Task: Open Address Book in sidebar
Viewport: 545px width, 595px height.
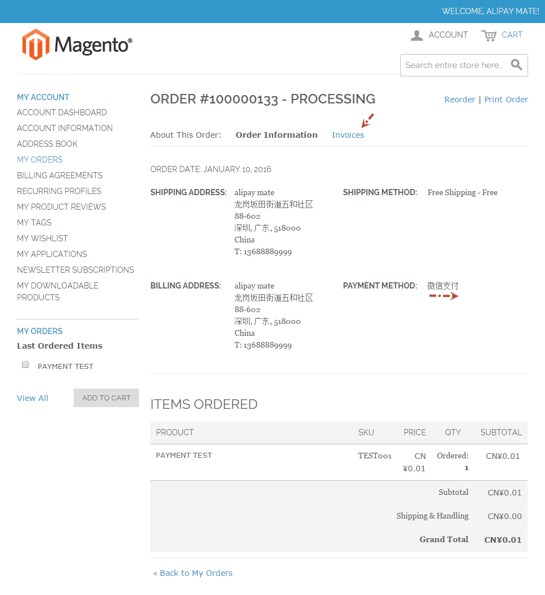Action: click(47, 144)
